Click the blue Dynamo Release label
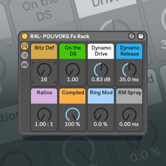The width and height of the screenshot is (166, 166). (x=129, y=51)
